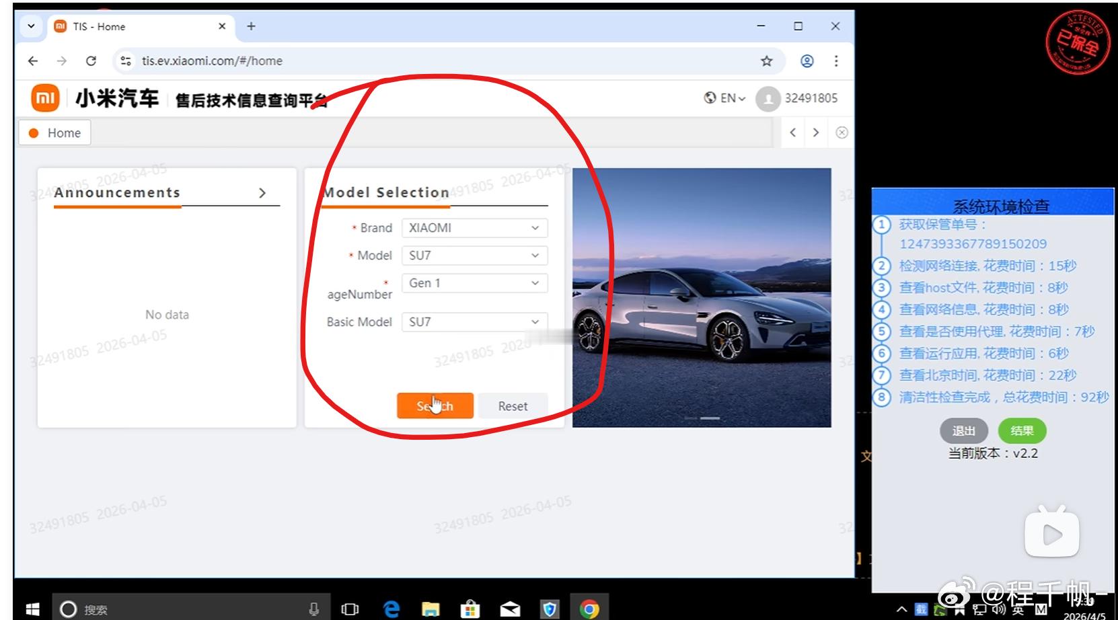Select the TIS - Home browser tab

[x=140, y=26]
